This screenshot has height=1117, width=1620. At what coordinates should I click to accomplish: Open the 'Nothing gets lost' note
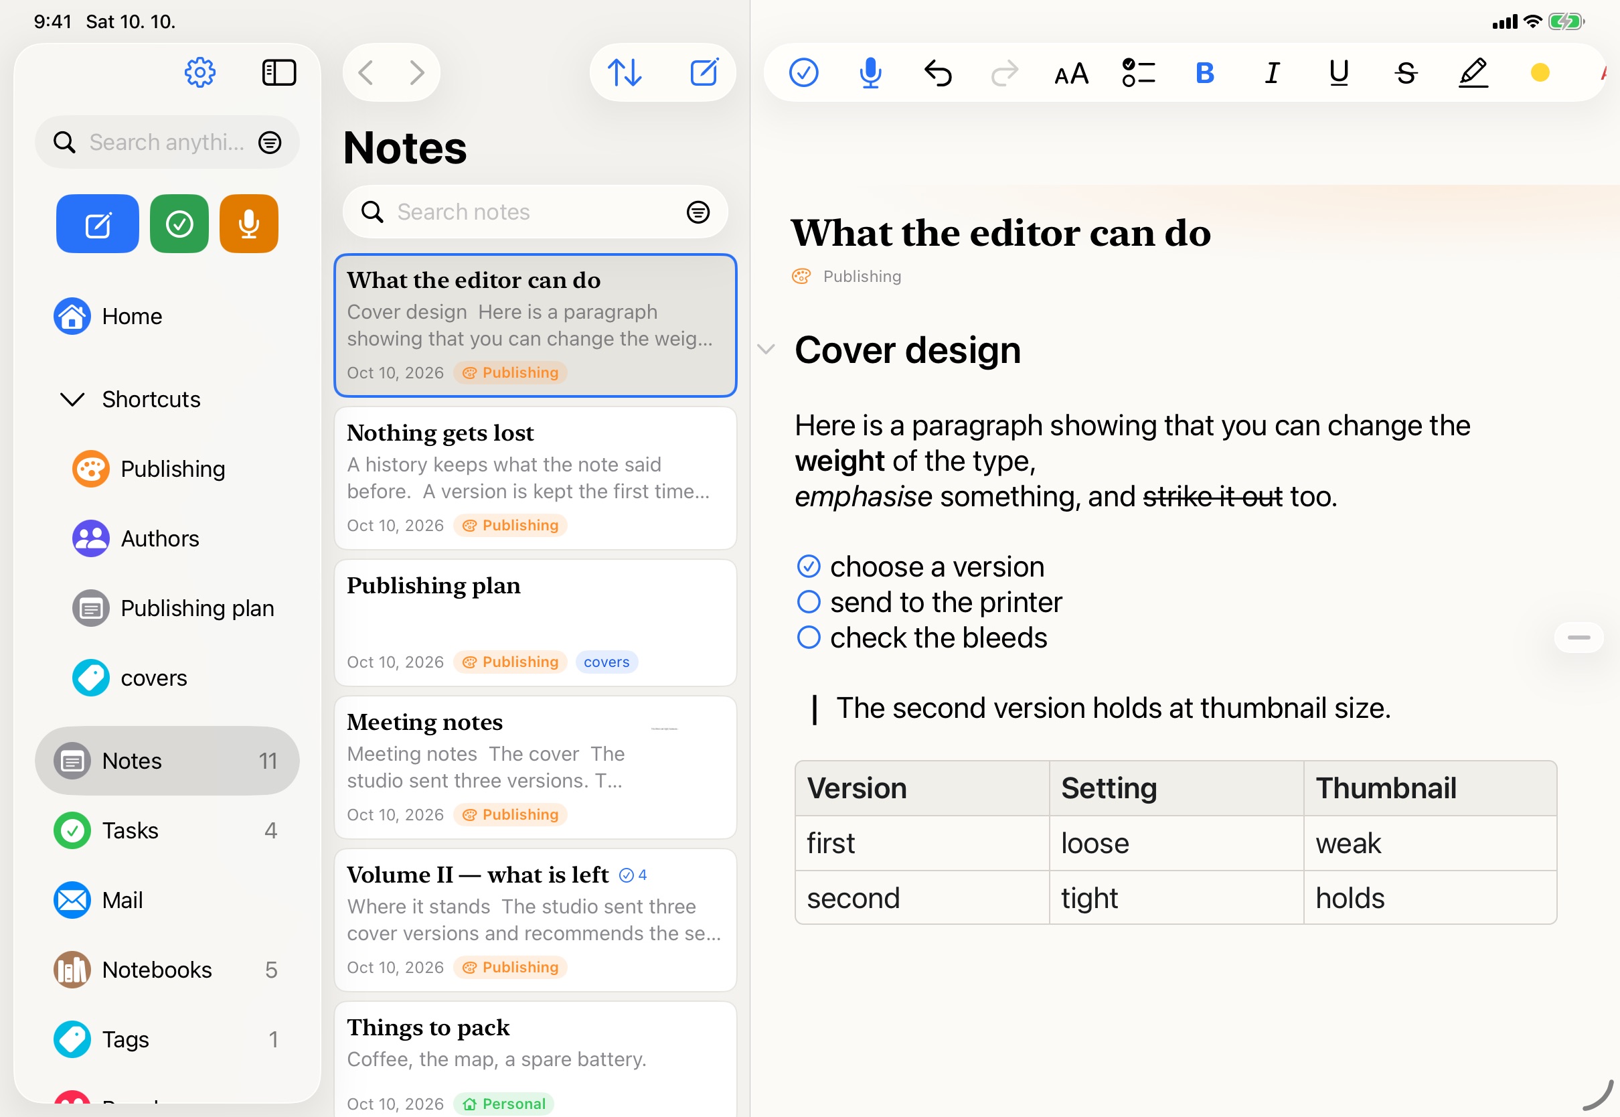click(535, 479)
